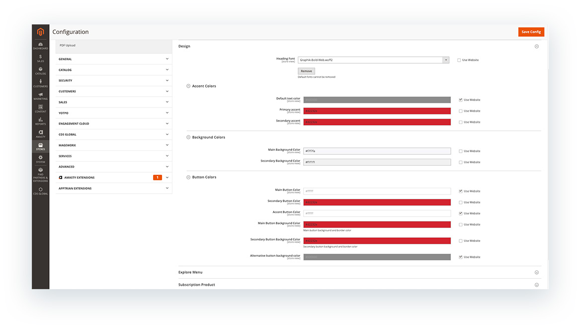Select the Sales sidebar icon

(x=40, y=58)
